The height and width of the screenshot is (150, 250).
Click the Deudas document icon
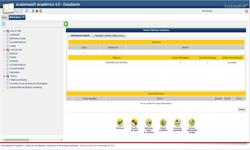click(7, 57)
